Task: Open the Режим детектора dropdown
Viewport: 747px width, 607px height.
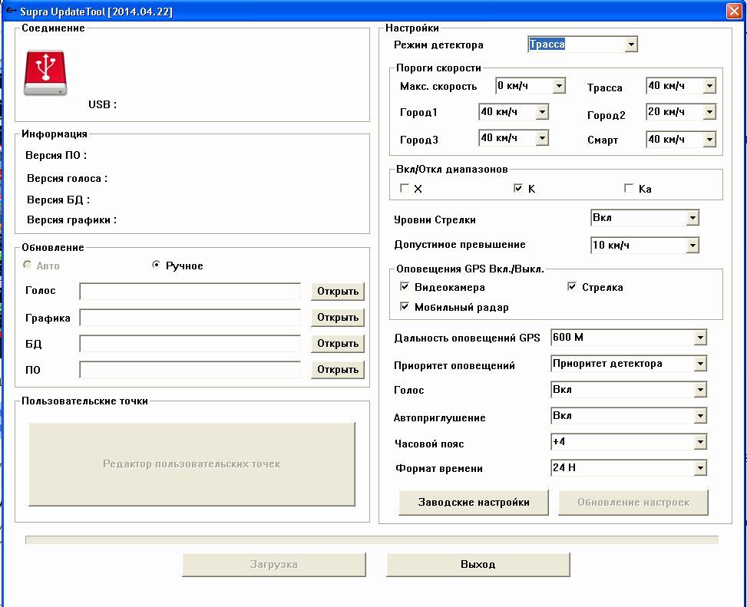Action: click(x=631, y=45)
